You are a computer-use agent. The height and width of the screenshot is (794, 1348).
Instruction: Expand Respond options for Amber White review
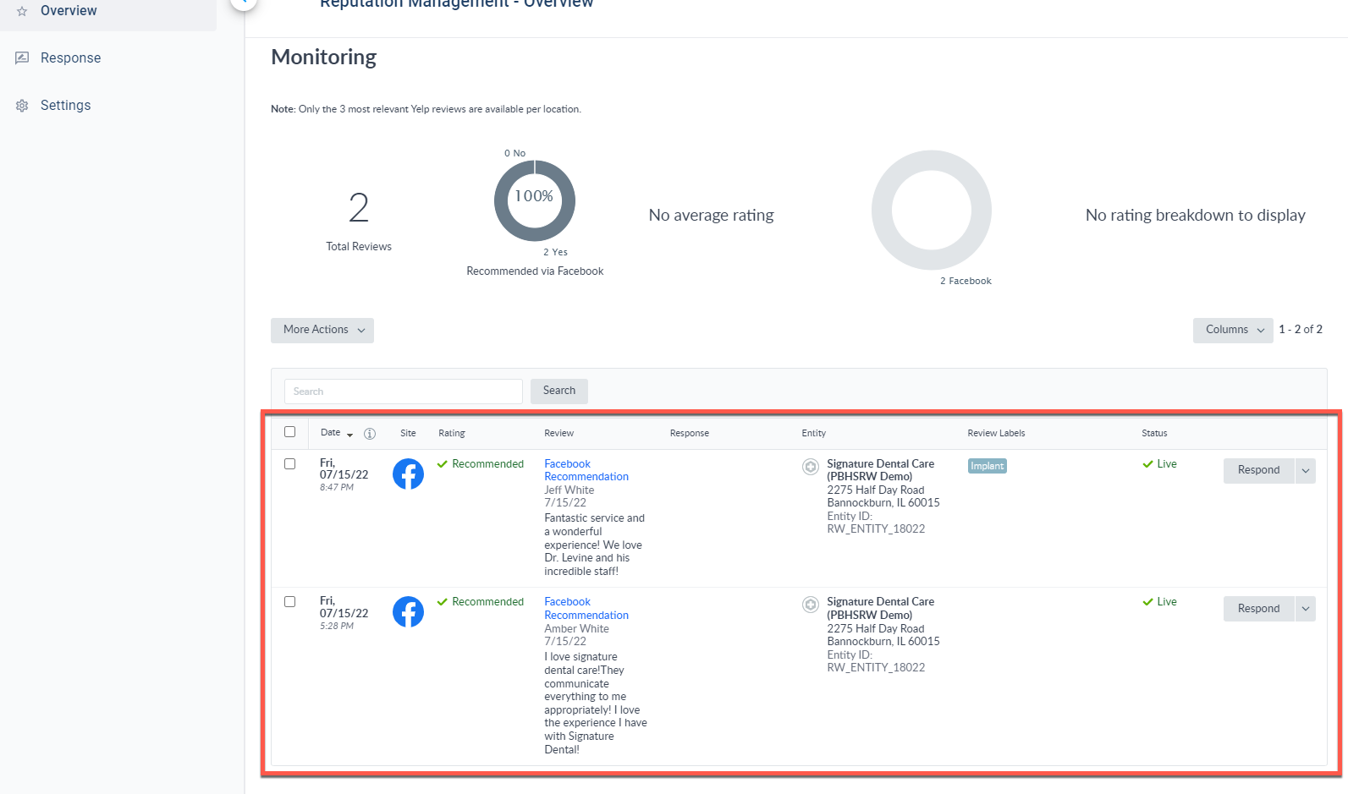pos(1306,609)
